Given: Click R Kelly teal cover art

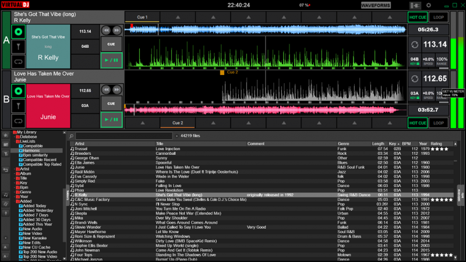Looking at the screenshot, I should 48,47.
